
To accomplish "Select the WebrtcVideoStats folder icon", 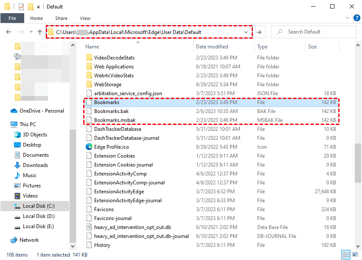I will 89,76.
